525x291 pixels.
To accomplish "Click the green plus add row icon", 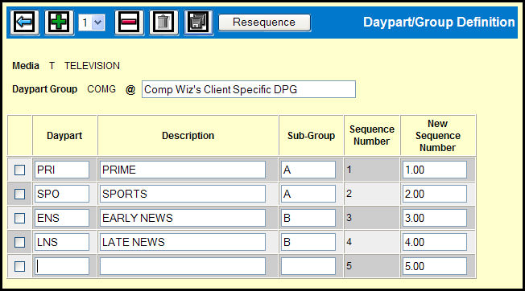I will tap(60, 23).
